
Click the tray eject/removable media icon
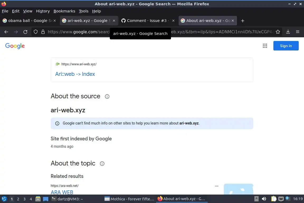click(256, 199)
